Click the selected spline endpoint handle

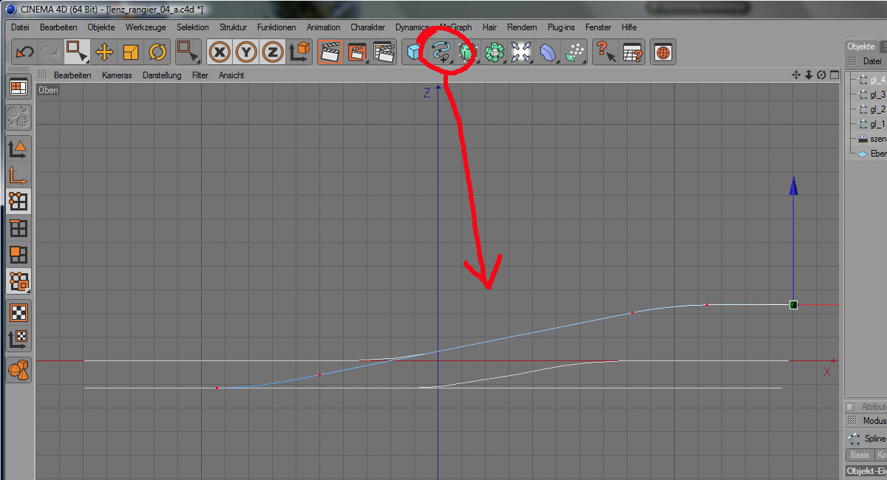pos(793,305)
